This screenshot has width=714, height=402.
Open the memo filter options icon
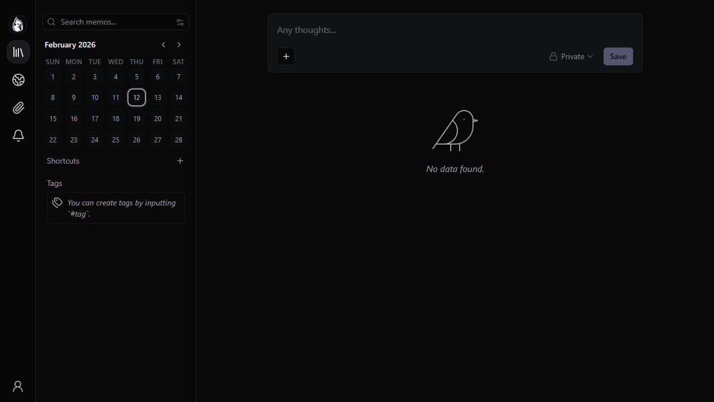tap(180, 22)
